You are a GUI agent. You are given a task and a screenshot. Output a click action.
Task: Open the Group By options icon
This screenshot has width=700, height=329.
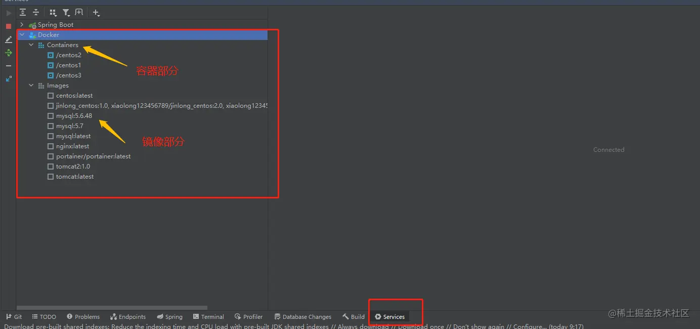tap(53, 12)
